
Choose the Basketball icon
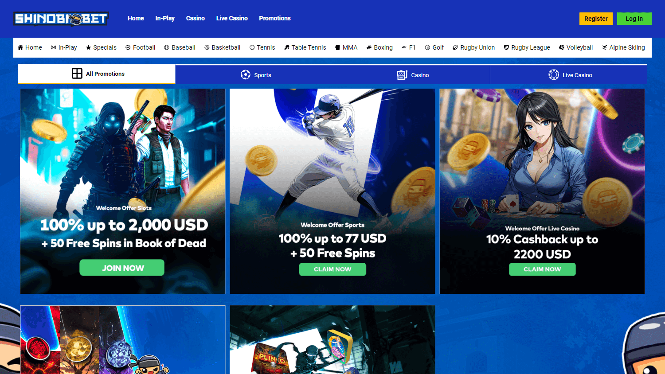point(207,47)
